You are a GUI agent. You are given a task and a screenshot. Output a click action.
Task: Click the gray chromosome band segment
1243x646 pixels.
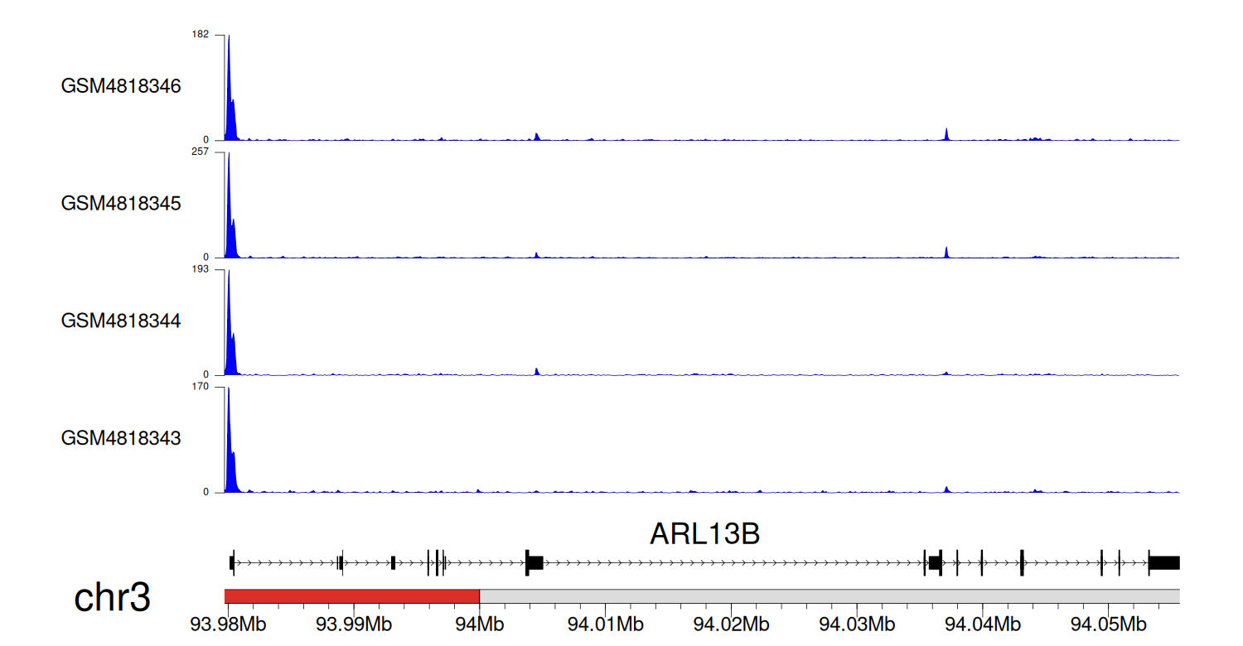pyautogui.click(x=829, y=596)
